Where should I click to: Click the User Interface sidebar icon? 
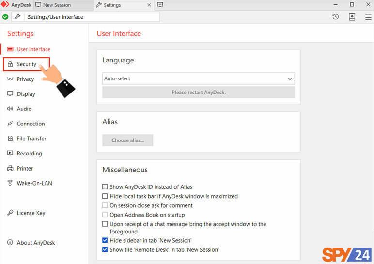(10, 49)
